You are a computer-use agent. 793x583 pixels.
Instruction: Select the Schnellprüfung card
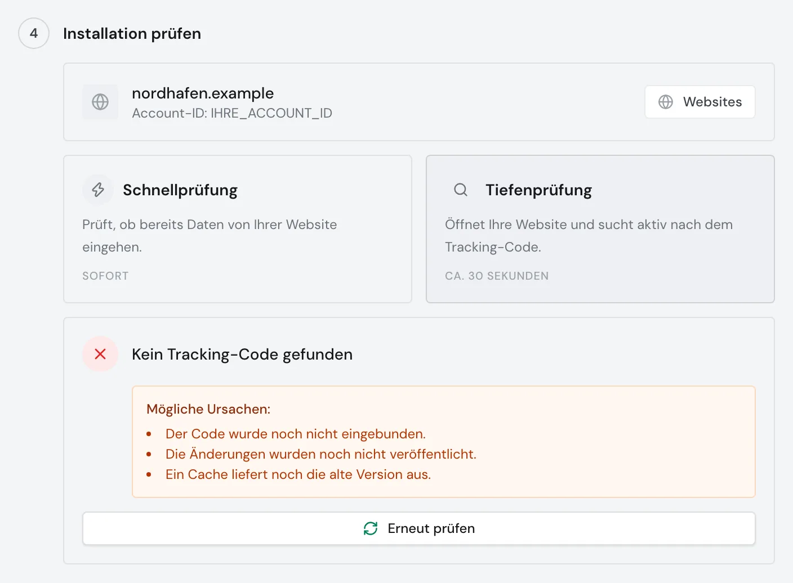(238, 229)
